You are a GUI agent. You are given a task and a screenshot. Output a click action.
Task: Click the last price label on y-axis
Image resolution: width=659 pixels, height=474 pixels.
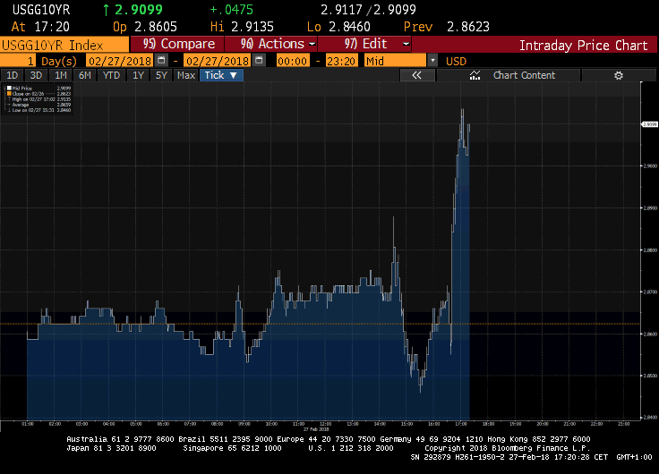(650, 124)
